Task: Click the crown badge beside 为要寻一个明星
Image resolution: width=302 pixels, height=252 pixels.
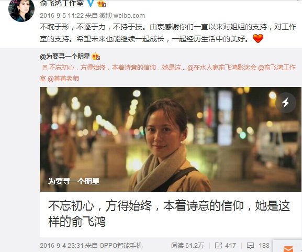Action: coord(96,57)
